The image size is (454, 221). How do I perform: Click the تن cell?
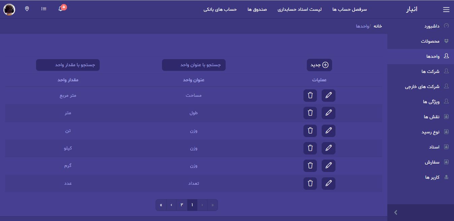point(68,131)
